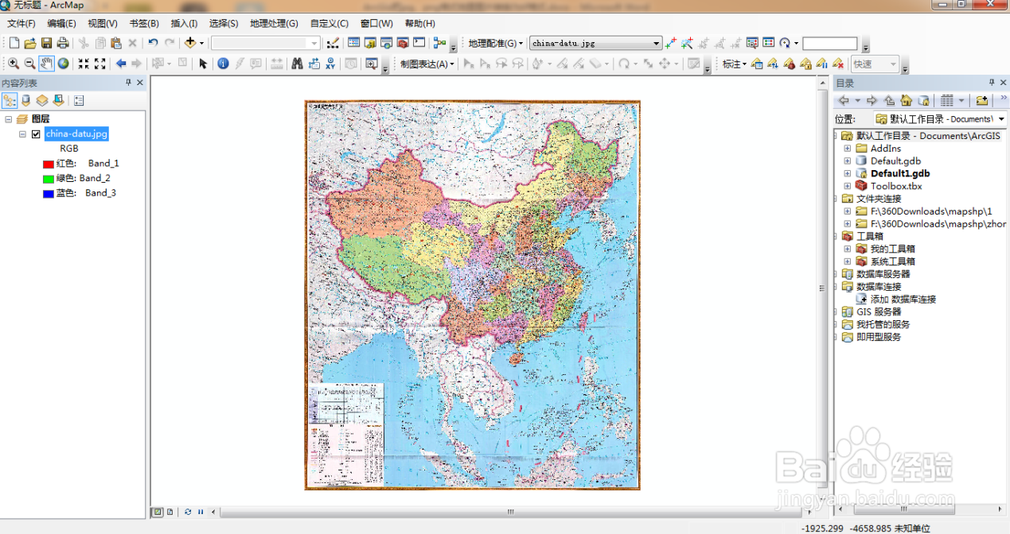This screenshot has height=534, width=1010.
Task: Open the Add Data button
Action: click(x=189, y=43)
